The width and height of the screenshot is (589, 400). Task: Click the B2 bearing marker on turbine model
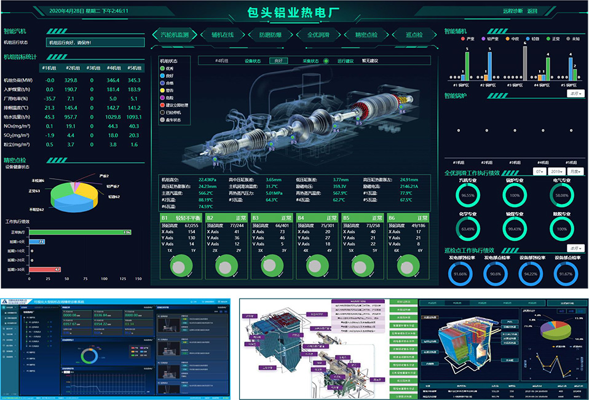click(271, 144)
